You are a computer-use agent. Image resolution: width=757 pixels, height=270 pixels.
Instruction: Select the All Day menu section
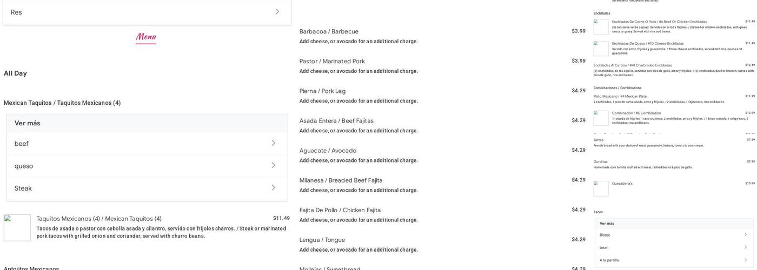click(x=15, y=73)
